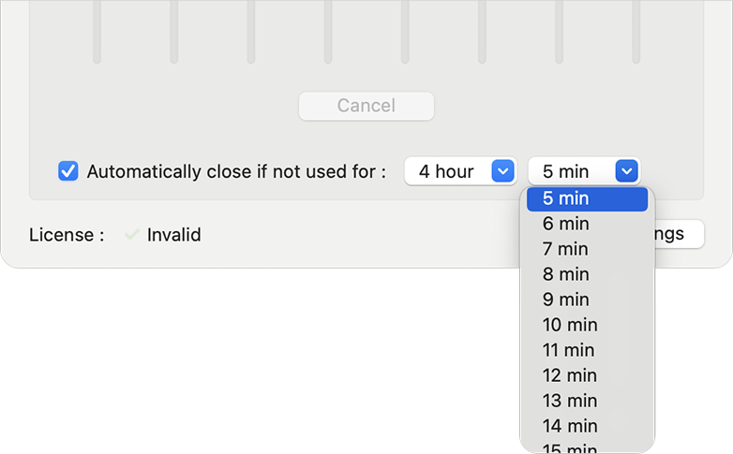This screenshot has height=454, width=733.
Task: Select the 11 min entry
Action: (x=587, y=350)
